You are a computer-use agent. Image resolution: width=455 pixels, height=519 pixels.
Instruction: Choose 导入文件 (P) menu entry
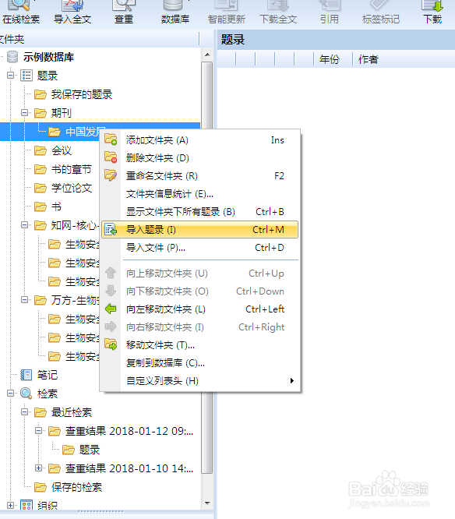tap(200, 247)
